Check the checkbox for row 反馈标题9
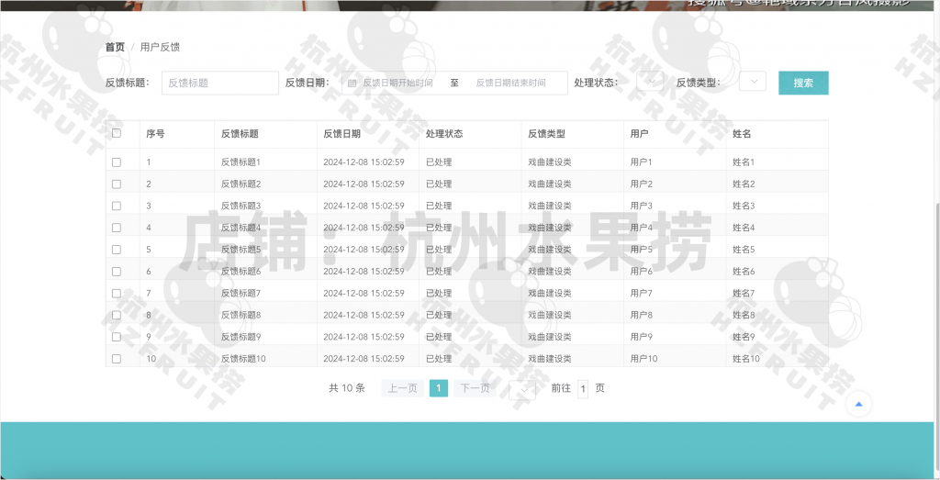 tap(117, 337)
